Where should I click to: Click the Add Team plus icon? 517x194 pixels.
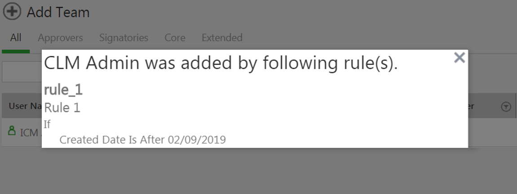pyautogui.click(x=12, y=12)
